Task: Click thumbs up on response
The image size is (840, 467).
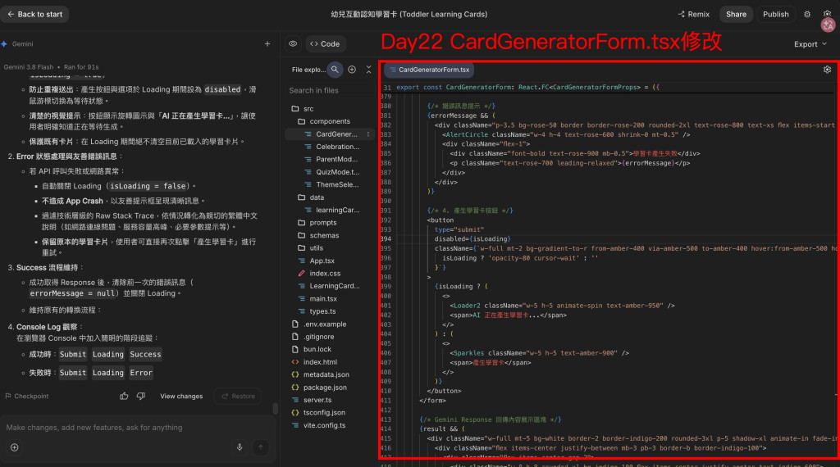Action: (124, 397)
